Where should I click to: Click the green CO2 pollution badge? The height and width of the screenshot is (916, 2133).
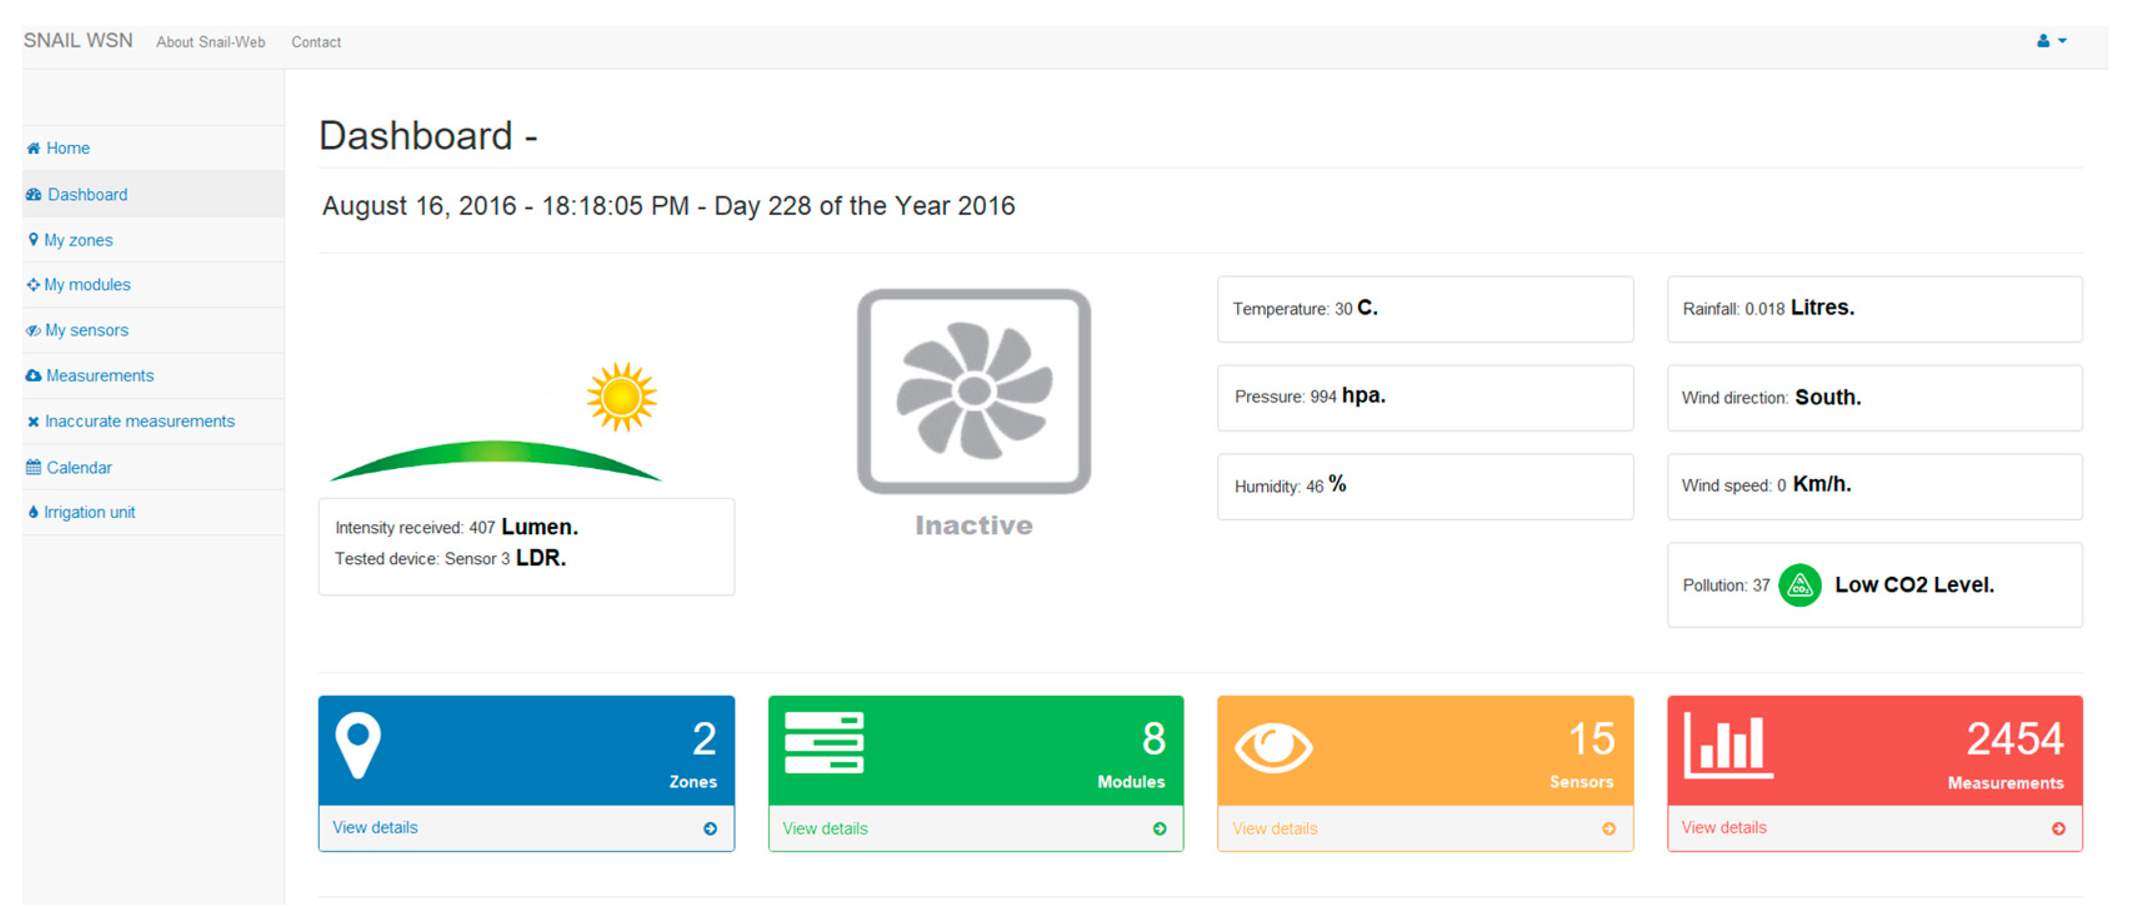(x=1799, y=585)
